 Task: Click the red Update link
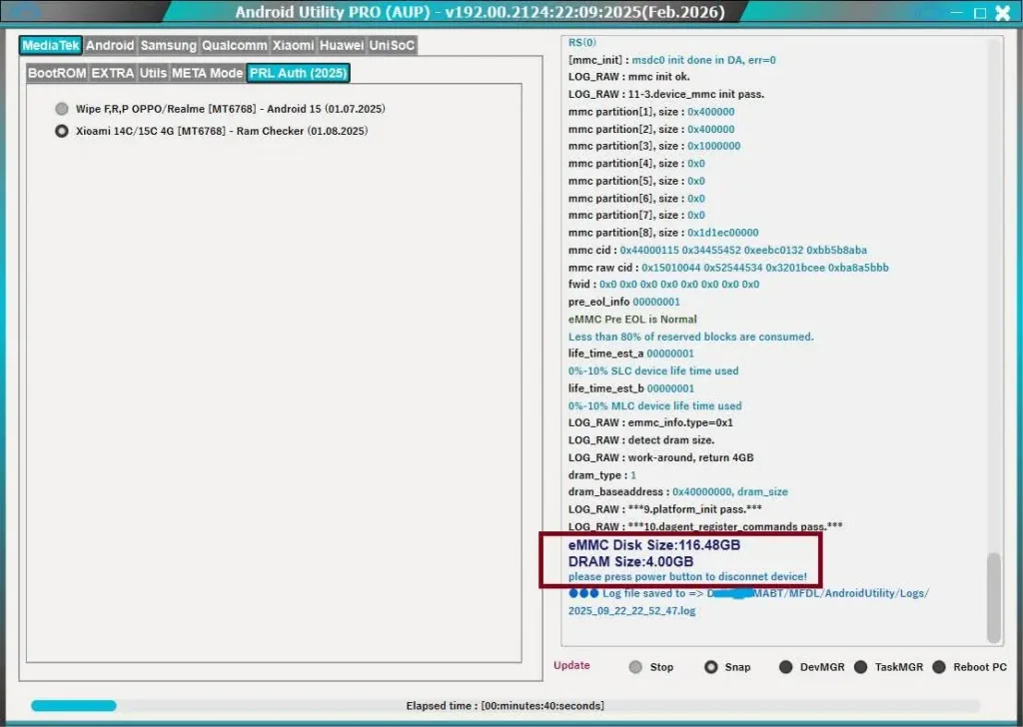point(571,665)
